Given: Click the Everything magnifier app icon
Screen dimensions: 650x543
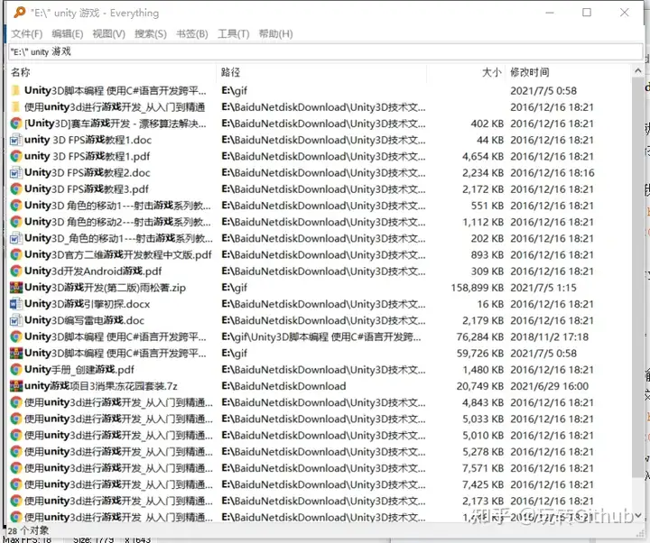Looking at the screenshot, I should pos(20,13).
